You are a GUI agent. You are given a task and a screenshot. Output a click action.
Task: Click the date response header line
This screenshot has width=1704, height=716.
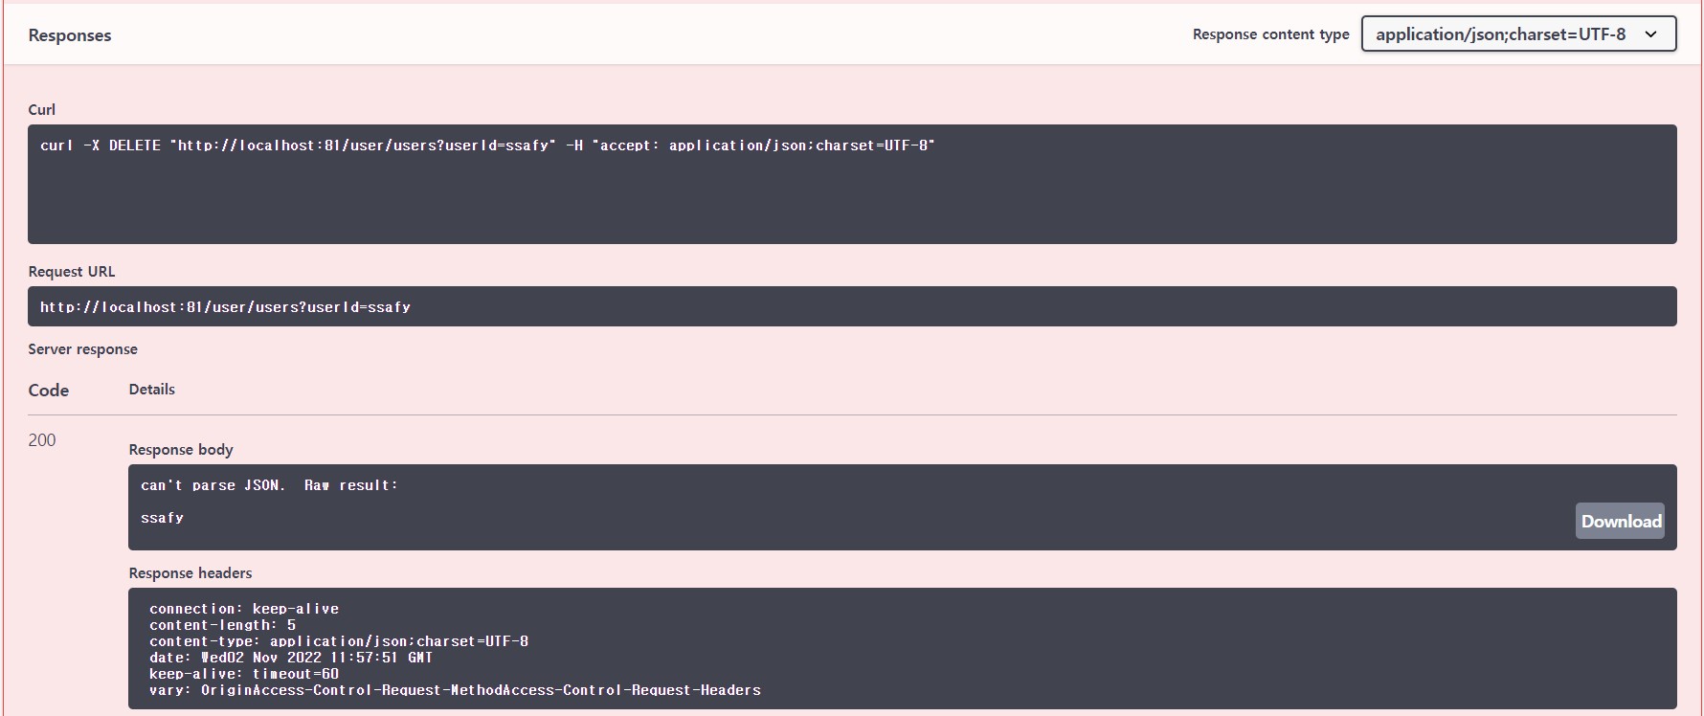(291, 658)
